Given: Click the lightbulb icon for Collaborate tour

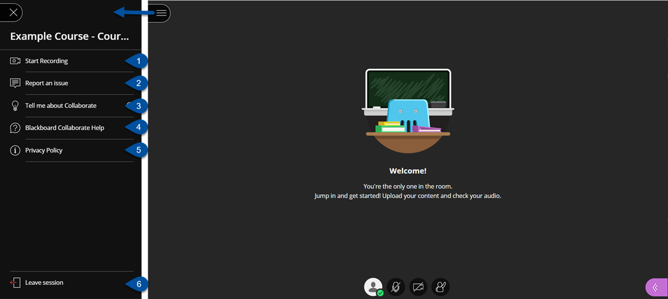Looking at the screenshot, I should (15, 106).
